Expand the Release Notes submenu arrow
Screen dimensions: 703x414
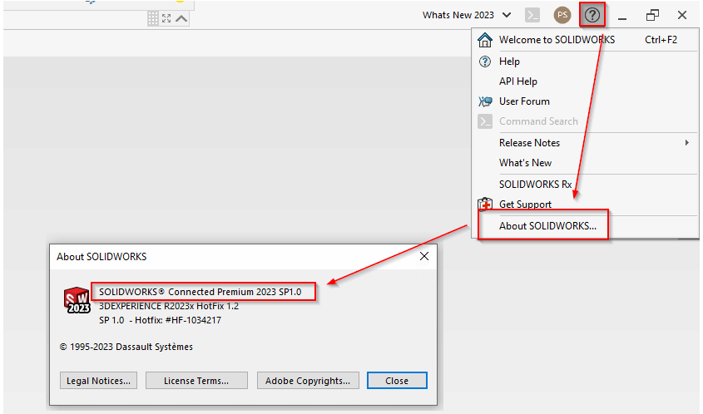[x=687, y=142]
